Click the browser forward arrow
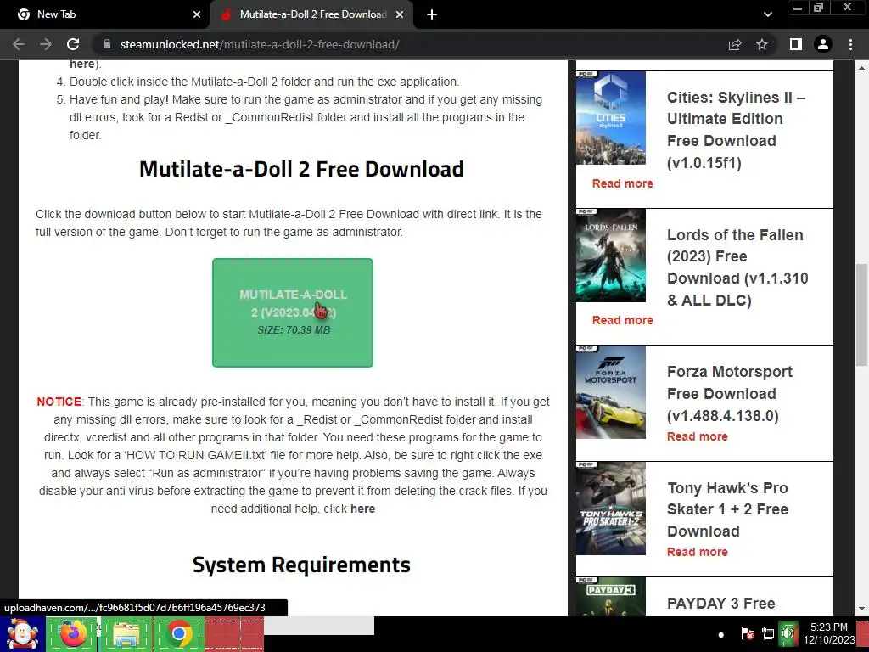 (46, 44)
